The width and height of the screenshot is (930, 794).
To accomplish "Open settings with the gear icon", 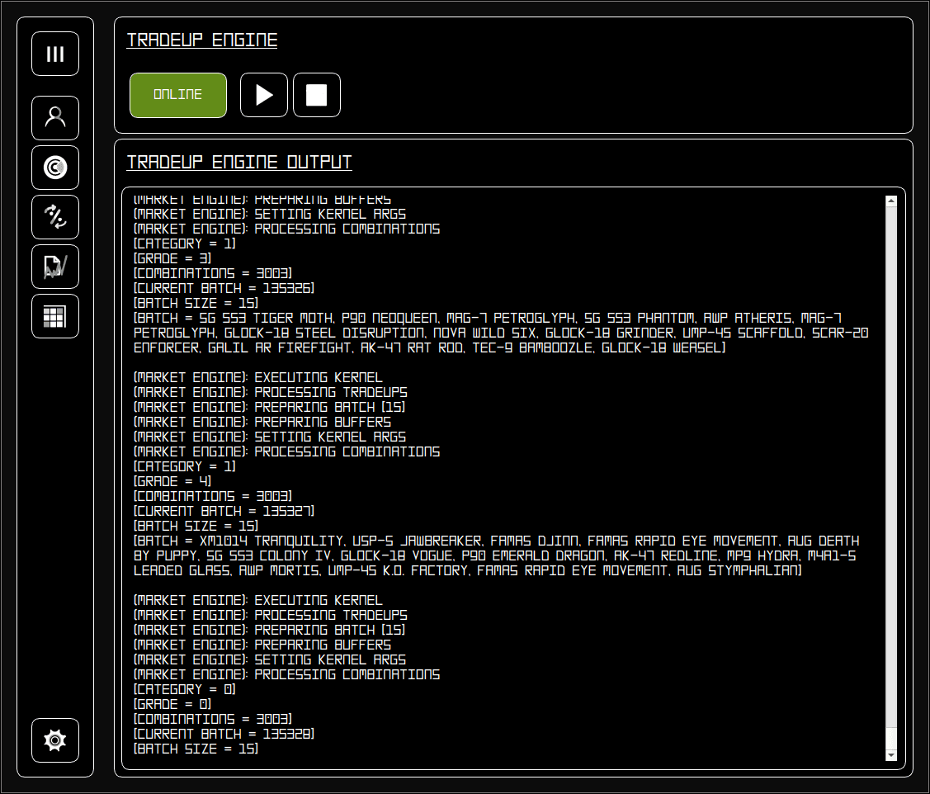I will click(x=55, y=740).
